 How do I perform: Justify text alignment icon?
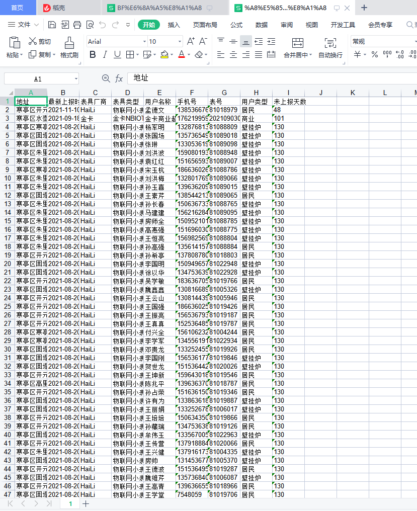(x=259, y=54)
